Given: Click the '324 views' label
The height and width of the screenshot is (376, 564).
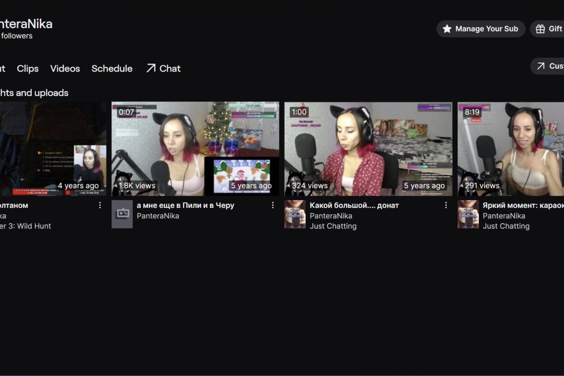Looking at the screenshot, I should (x=310, y=185).
